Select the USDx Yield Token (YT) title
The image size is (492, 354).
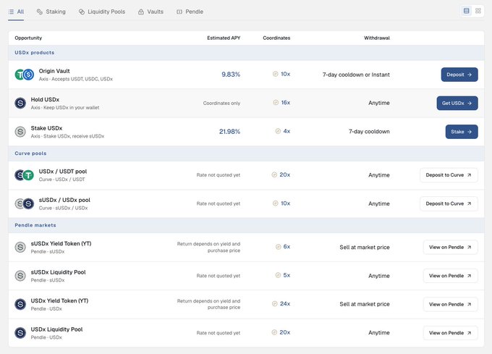point(59,300)
